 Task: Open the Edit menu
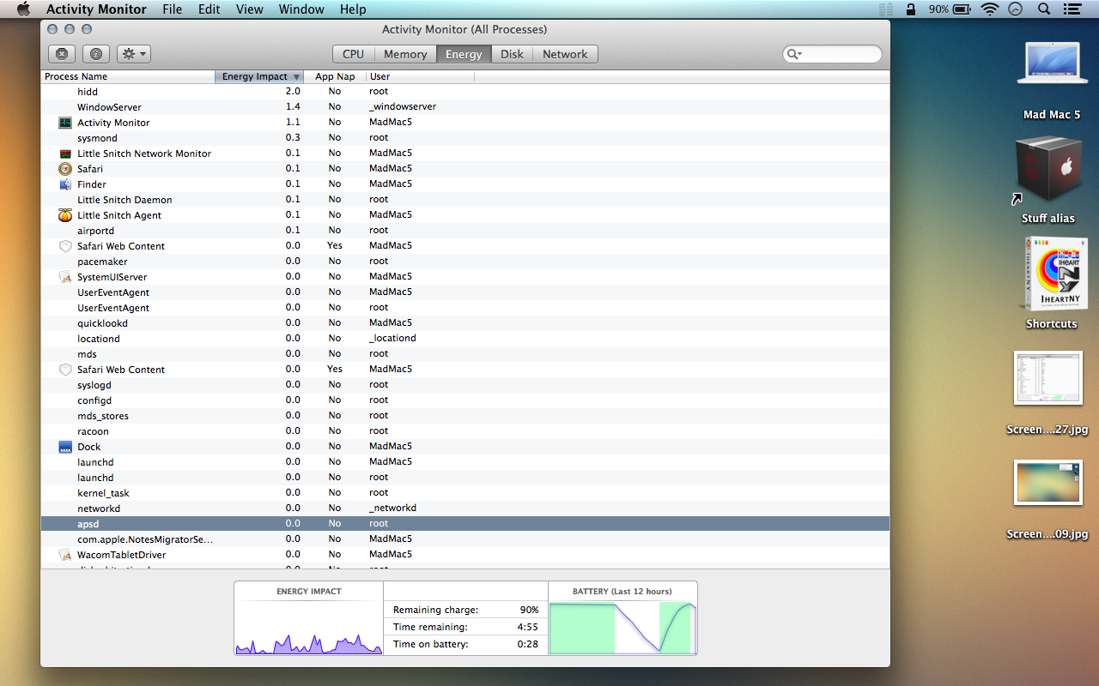click(209, 9)
